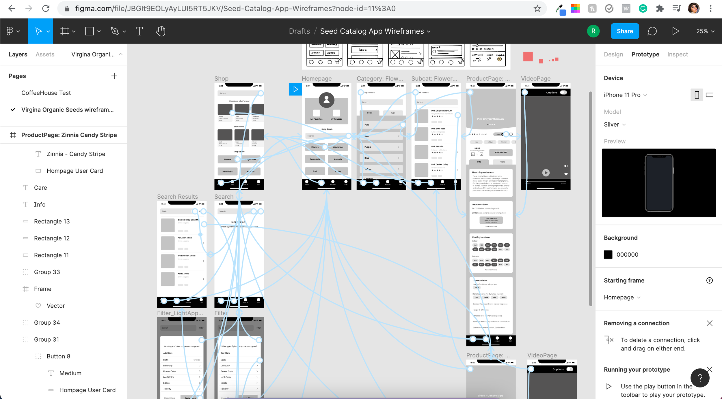722x399 pixels.
Task: Add a new page with the plus button
Action: (114, 76)
